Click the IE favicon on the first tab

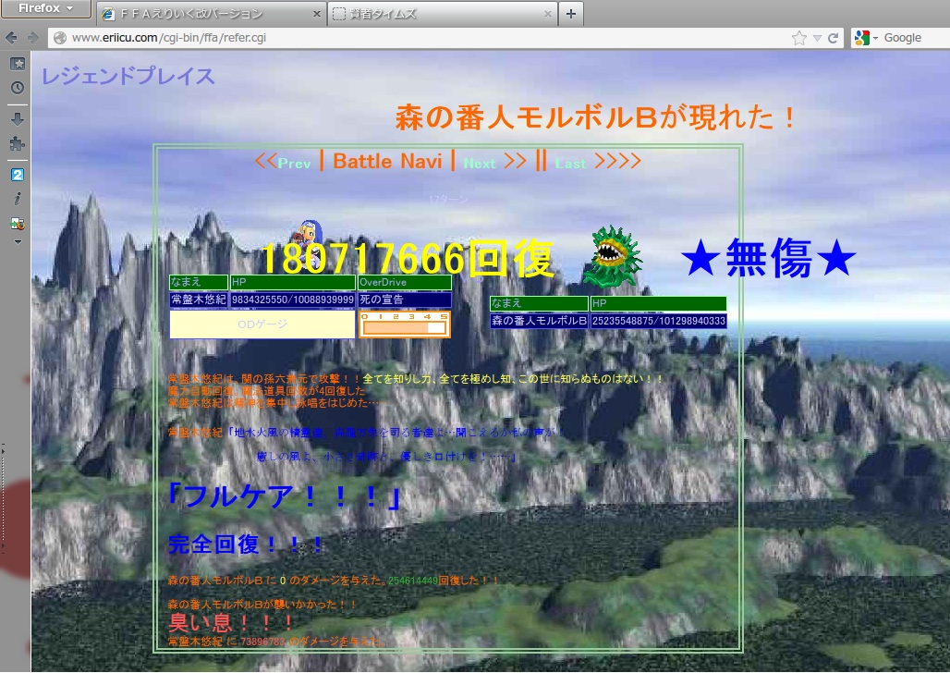(x=108, y=14)
